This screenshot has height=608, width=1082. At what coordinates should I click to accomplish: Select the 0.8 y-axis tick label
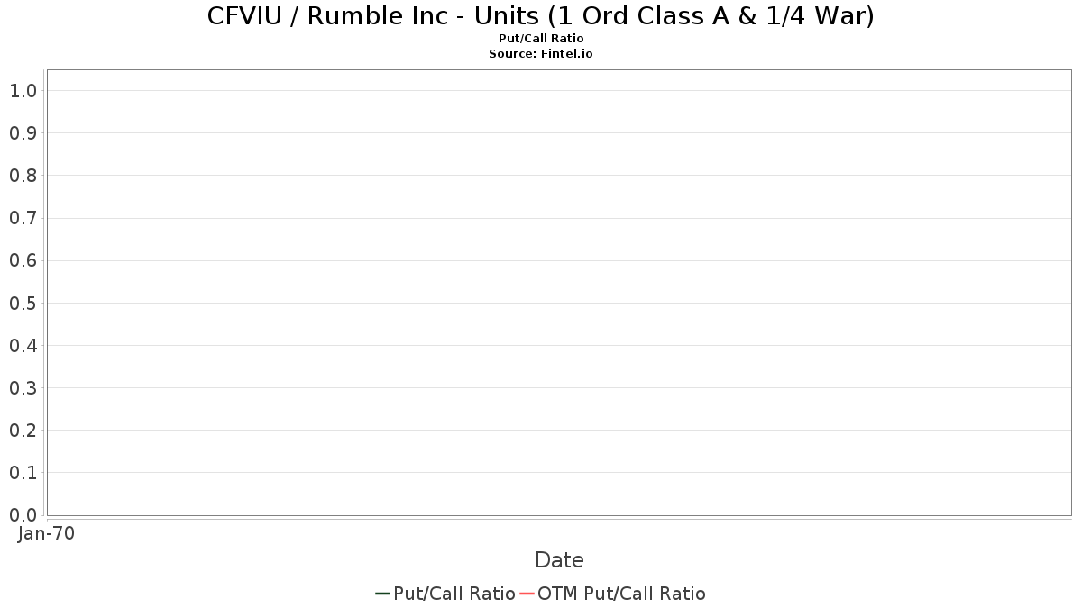[23, 176]
